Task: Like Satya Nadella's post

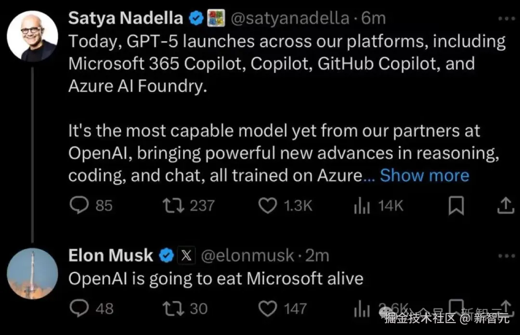Action: pos(268,206)
